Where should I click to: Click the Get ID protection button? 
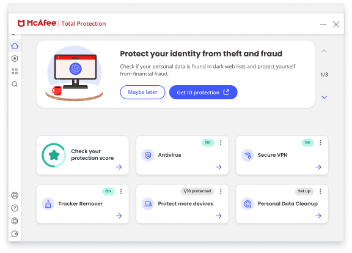click(x=203, y=93)
